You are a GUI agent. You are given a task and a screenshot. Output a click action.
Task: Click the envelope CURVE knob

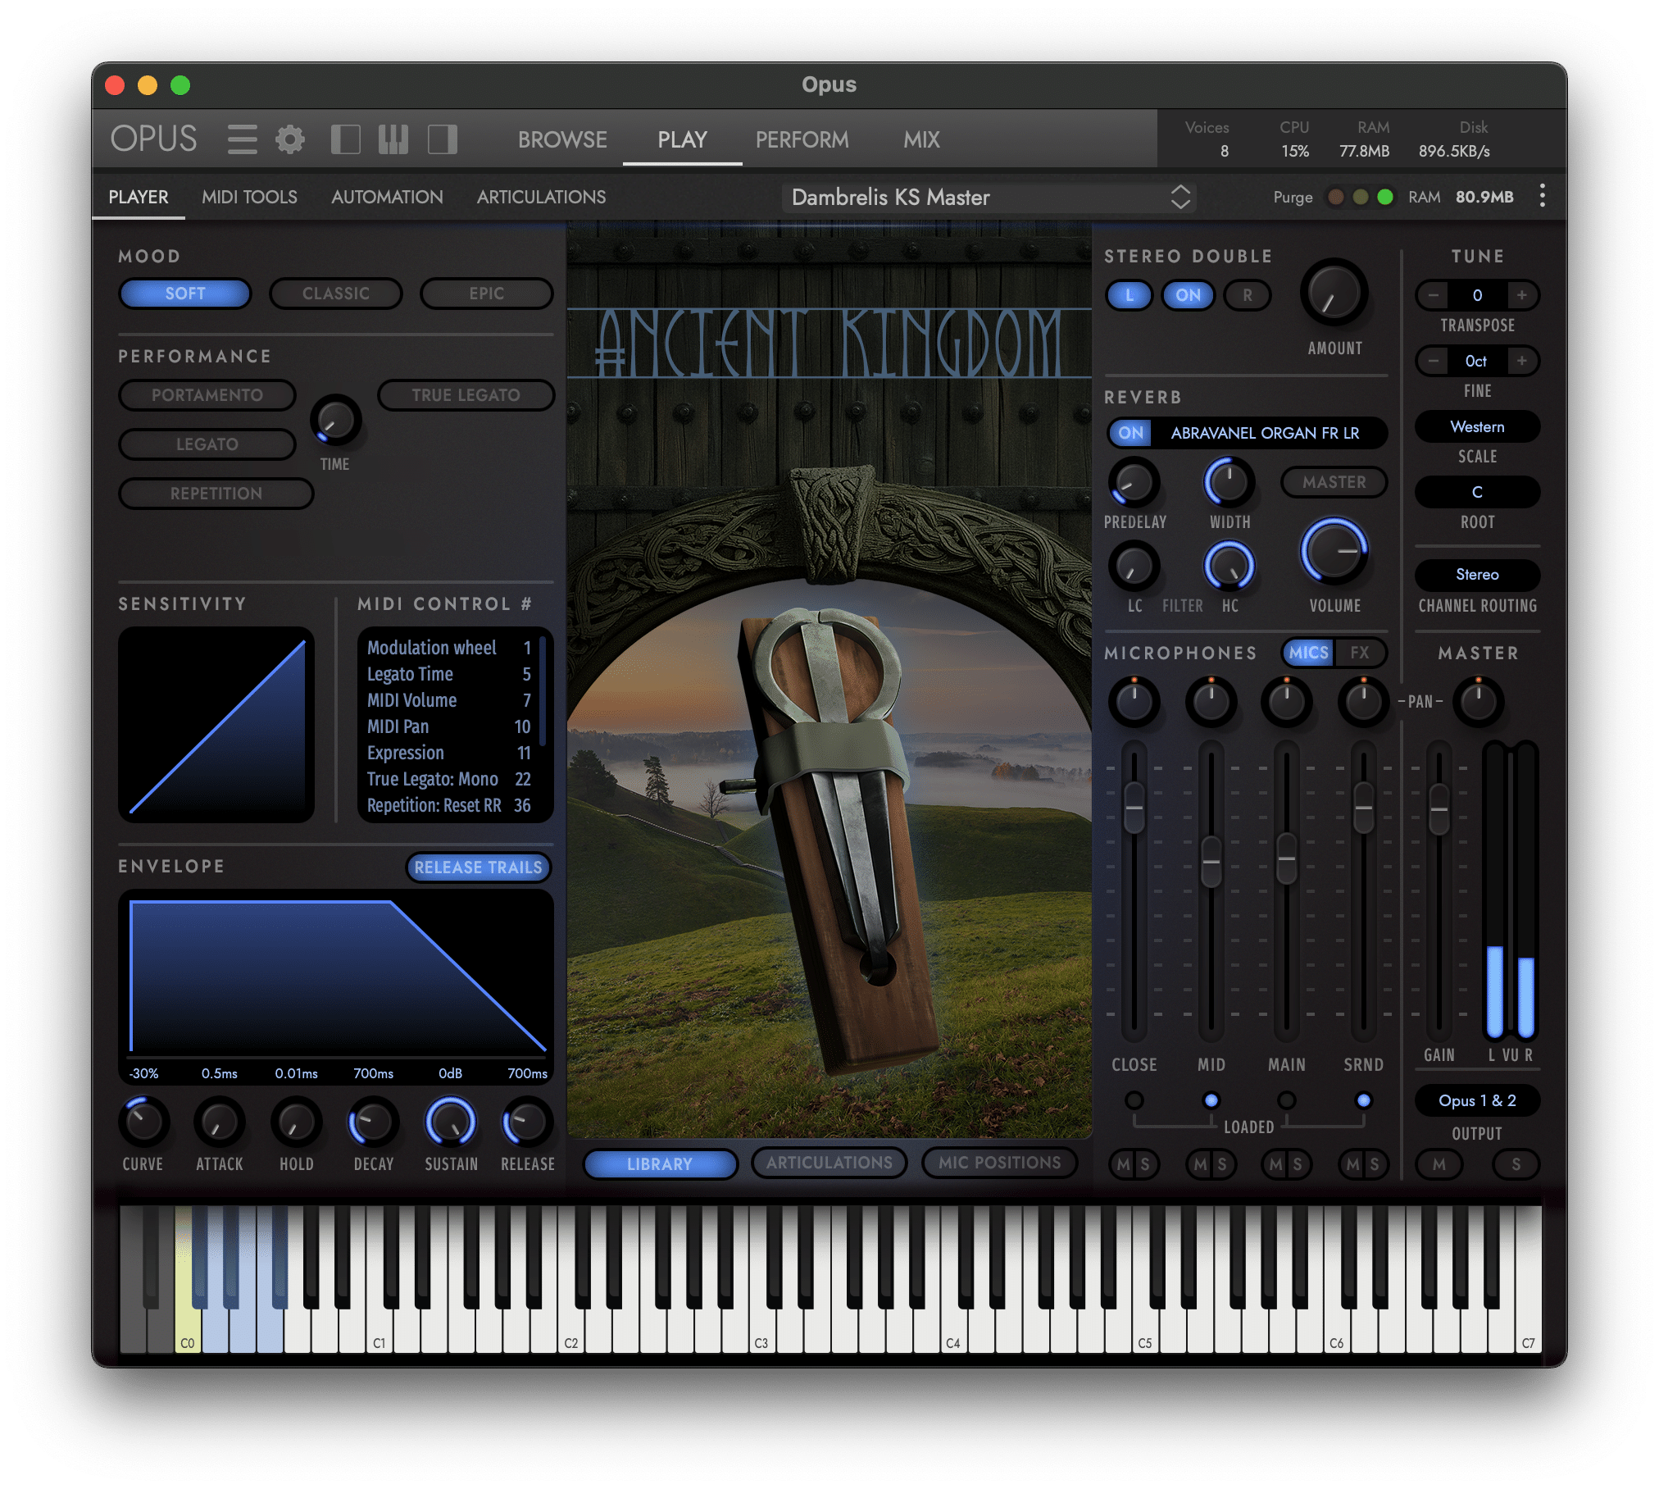143,1121
